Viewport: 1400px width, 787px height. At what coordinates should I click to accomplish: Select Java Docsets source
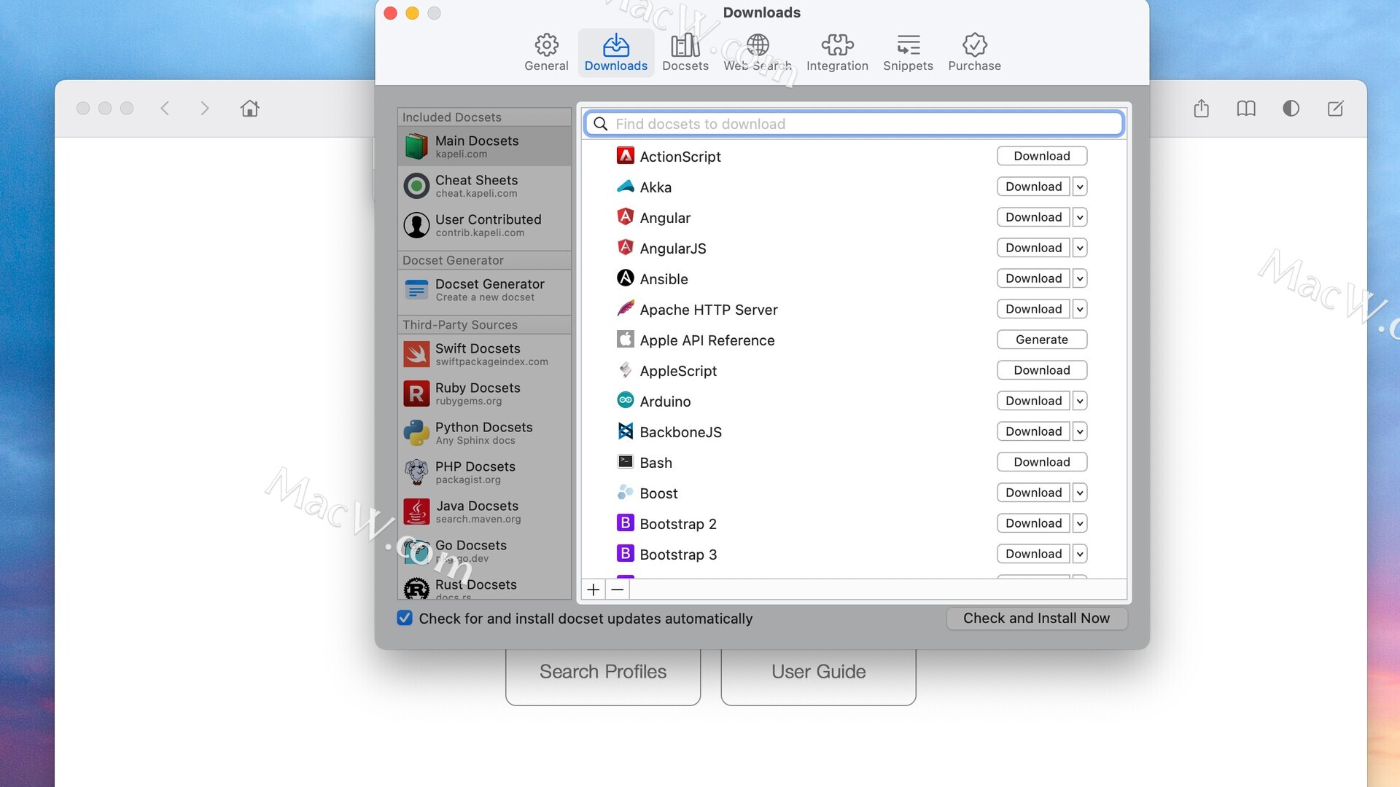point(484,512)
